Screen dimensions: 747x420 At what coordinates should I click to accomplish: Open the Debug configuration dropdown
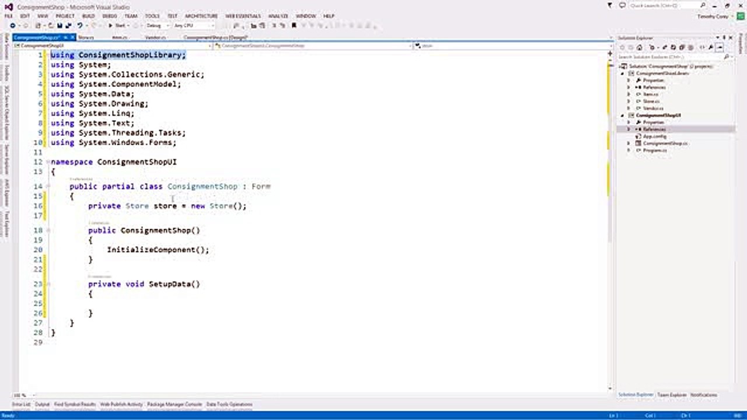[x=167, y=26]
